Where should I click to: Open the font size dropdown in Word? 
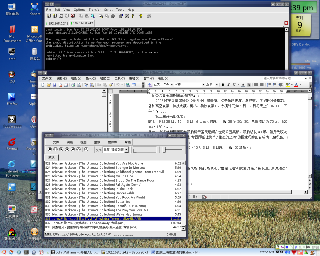[x=217, y=84]
